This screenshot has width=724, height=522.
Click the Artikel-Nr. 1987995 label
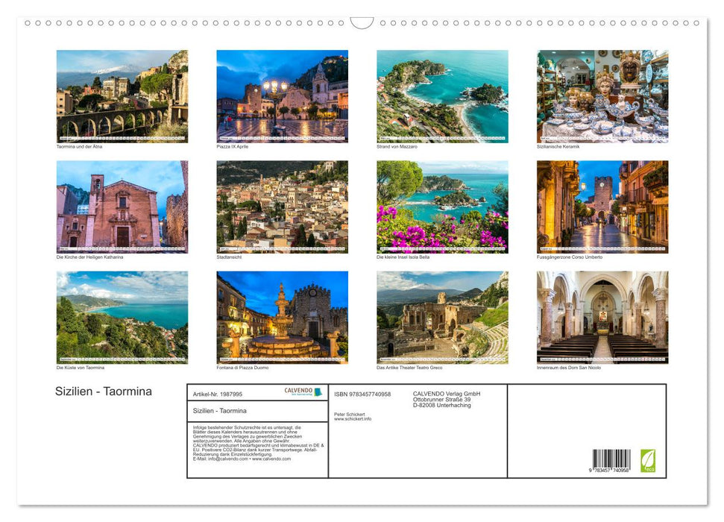tap(217, 394)
